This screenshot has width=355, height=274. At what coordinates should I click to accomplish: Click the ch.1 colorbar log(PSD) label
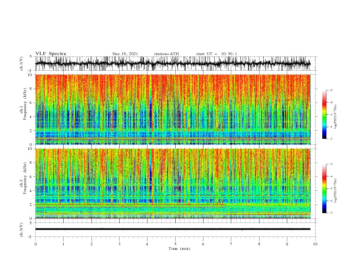click(336, 117)
